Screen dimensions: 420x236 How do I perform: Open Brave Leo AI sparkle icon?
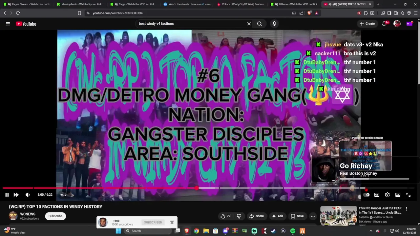402,13
